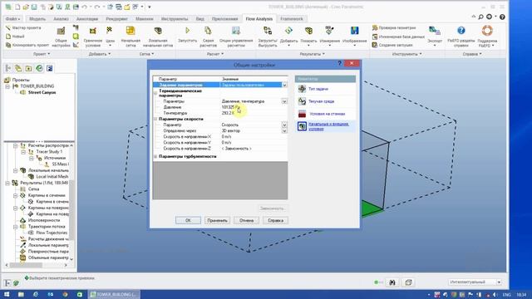Select Условия на стенках in navigator
Viewport: 532px width, 299px height.
point(322,114)
